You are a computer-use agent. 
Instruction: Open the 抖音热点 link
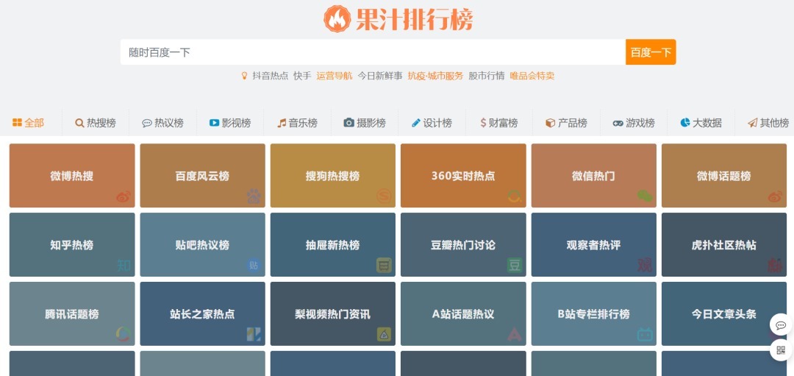[271, 76]
